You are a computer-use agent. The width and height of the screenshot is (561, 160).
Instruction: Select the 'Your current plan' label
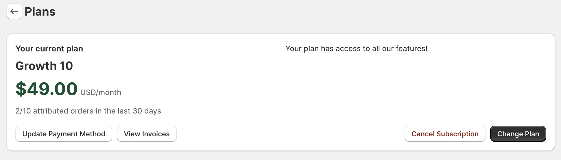[49, 49]
